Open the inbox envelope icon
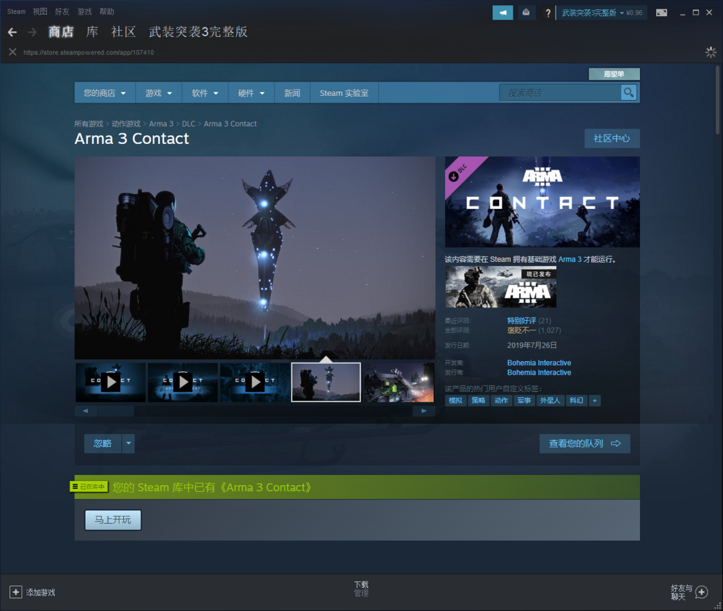 click(526, 13)
